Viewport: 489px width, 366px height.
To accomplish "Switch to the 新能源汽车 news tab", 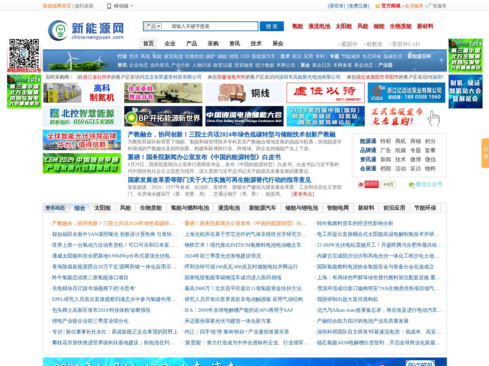I will 262,208.
